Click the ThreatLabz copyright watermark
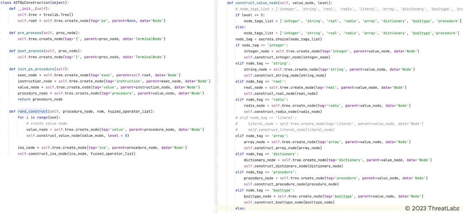The image size is (463, 213). click(x=432, y=208)
